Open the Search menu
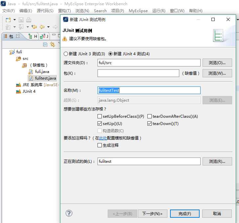The image size is (239, 223). 100,11
